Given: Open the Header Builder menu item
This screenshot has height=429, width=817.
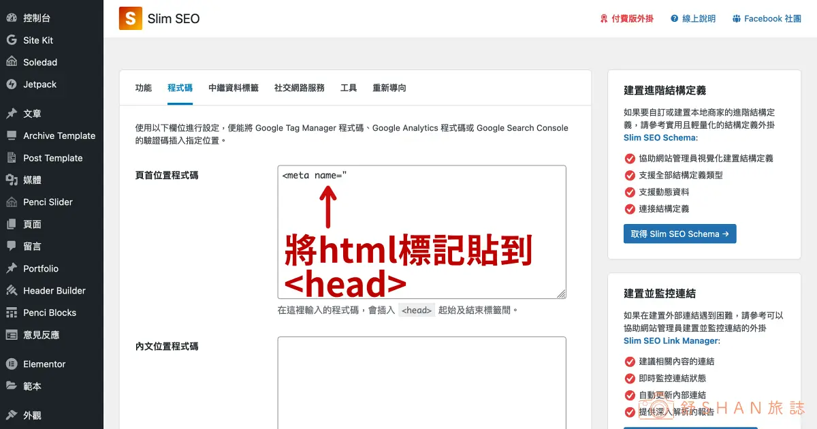Looking at the screenshot, I should [x=52, y=290].
